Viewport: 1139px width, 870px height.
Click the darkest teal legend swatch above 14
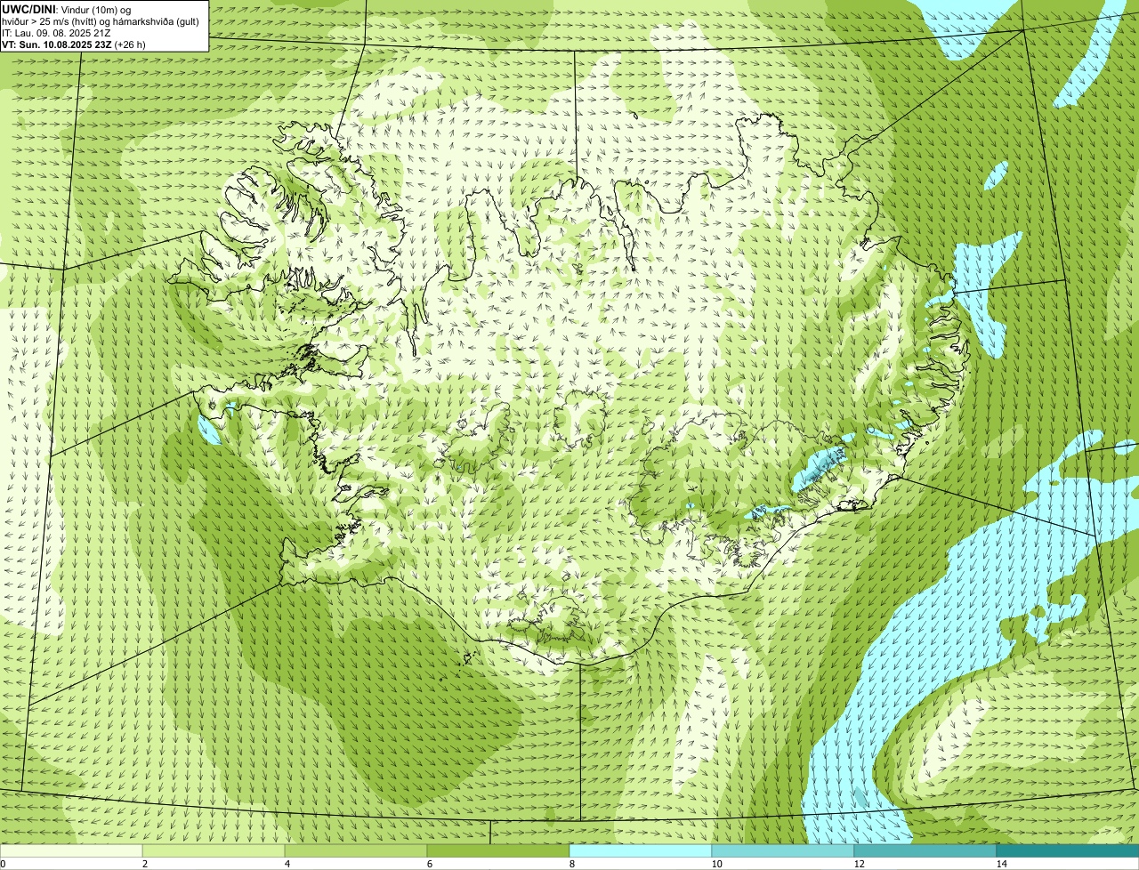1068,851
